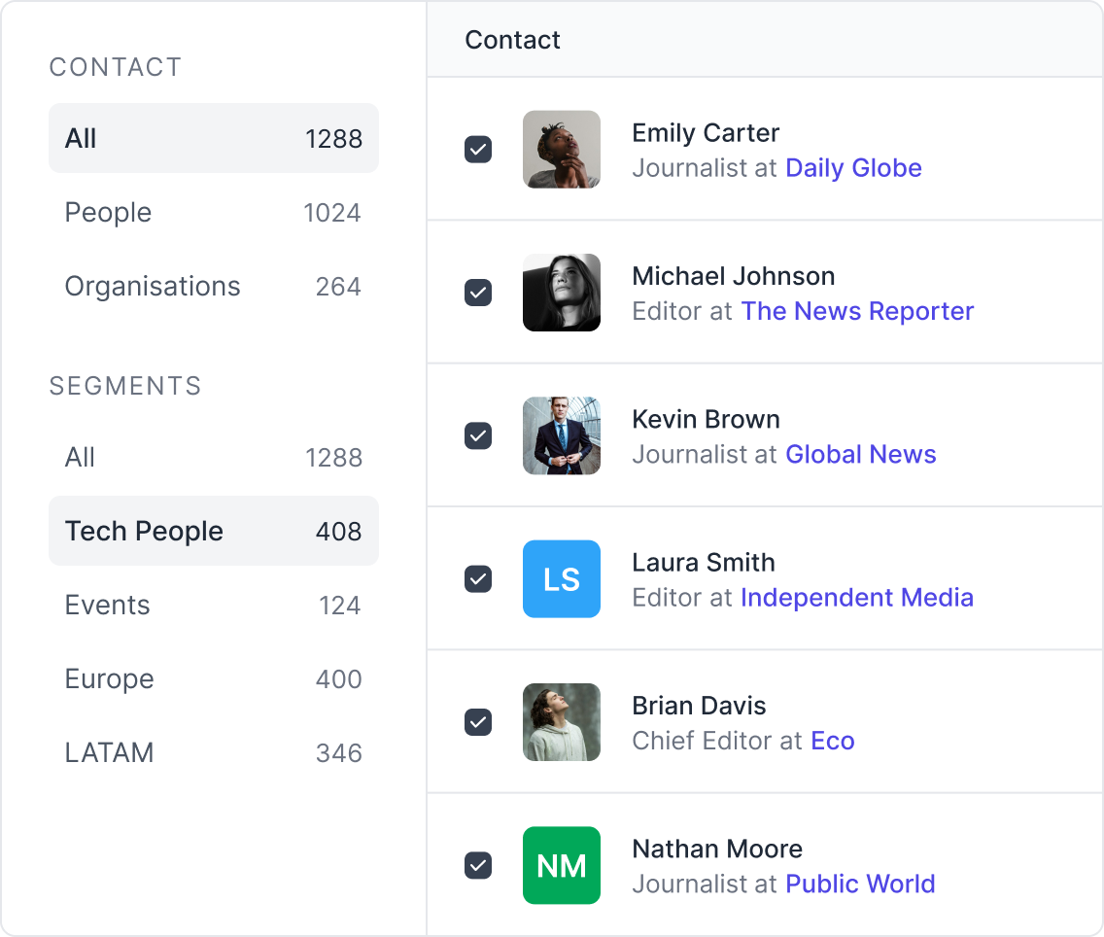Untick Laura Smith's checkbox
1104x937 pixels.
(x=478, y=579)
